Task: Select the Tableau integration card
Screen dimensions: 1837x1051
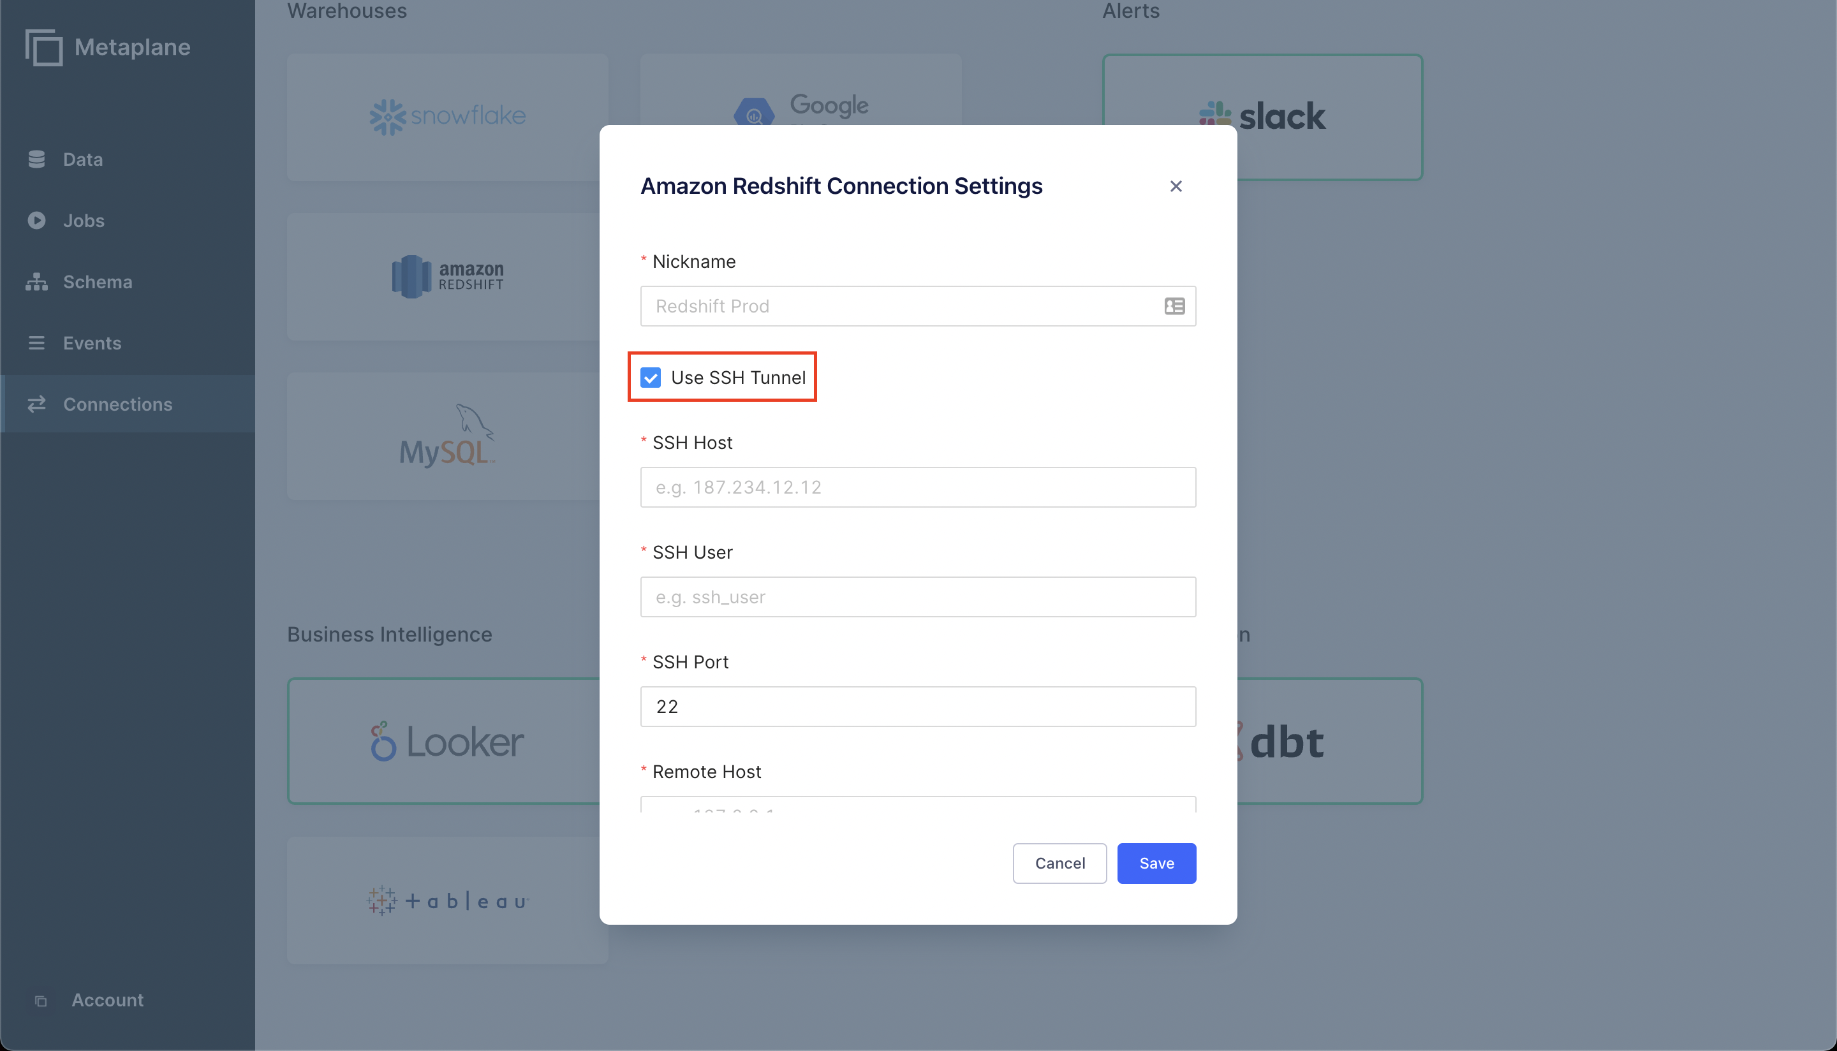Action: 448,900
